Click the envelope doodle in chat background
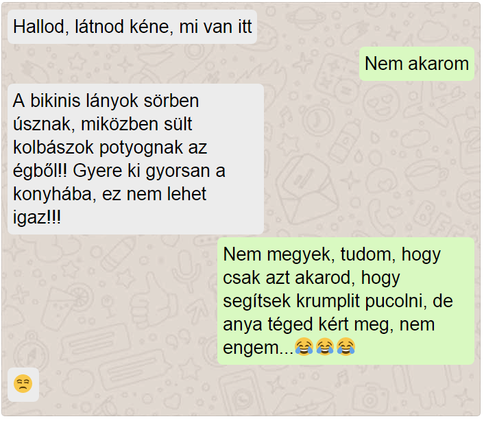The height and width of the screenshot is (421, 484). [x=306, y=190]
